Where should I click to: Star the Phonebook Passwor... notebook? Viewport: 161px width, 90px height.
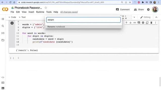click(x=46, y=8)
